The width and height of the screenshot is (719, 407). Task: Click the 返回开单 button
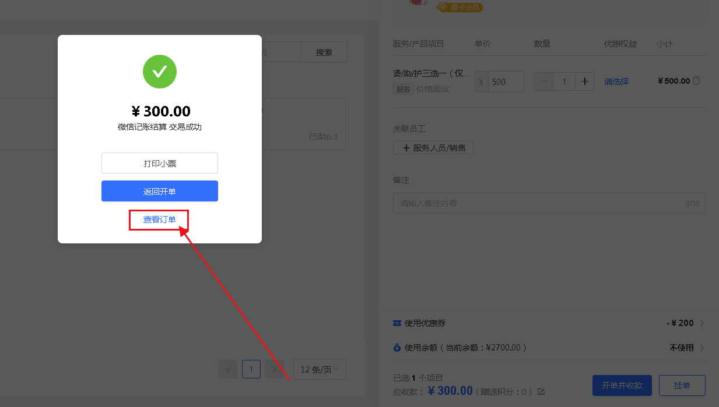tap(160, 191)
